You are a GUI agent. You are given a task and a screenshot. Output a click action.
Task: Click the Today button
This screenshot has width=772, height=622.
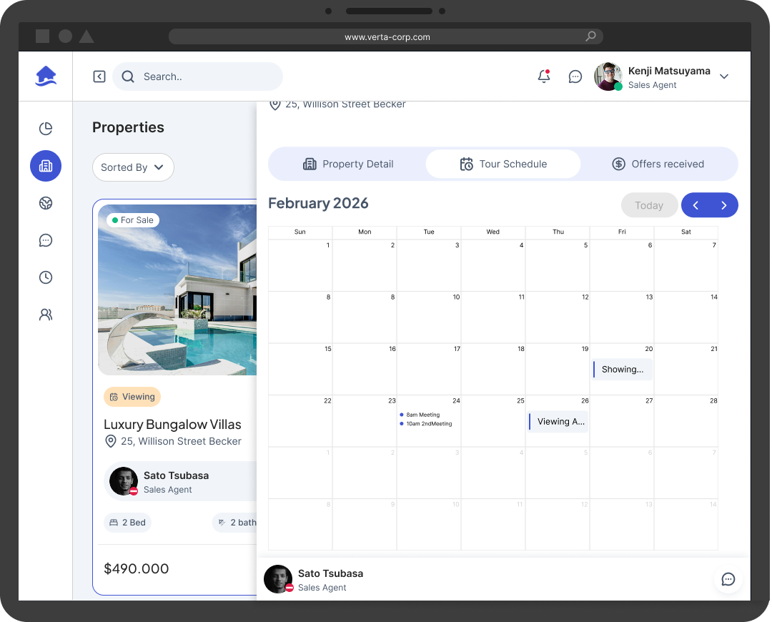[649, 205]
